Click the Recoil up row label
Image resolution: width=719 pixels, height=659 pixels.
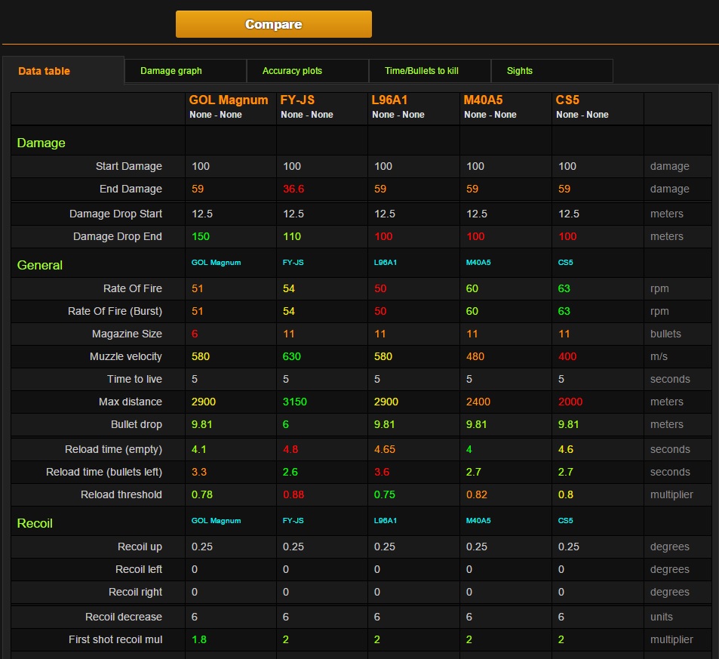[140, 547]
